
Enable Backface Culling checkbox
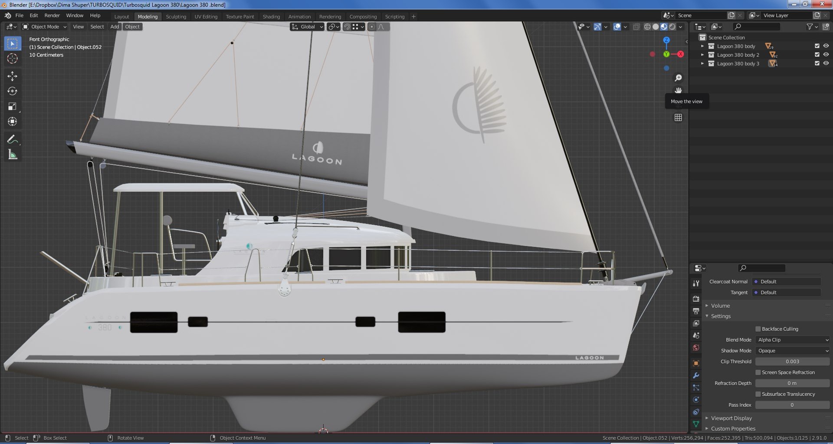point(758,329)
